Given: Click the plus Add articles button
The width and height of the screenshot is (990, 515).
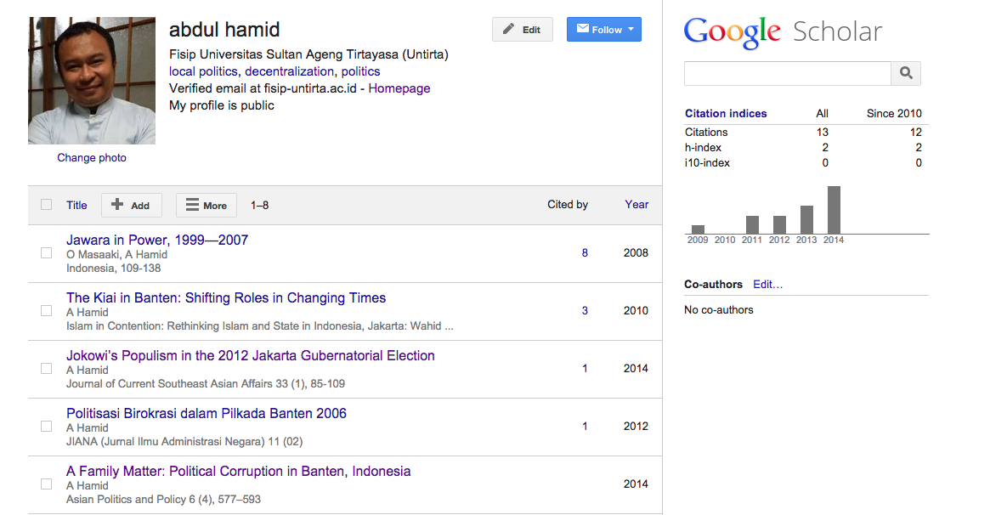Looking at the screenshot, I should (131, 206).
